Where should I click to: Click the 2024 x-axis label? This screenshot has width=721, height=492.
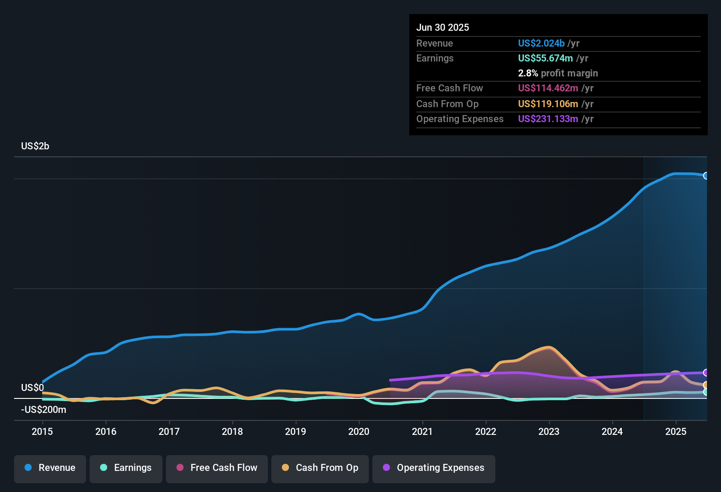[x=612, y=431]
